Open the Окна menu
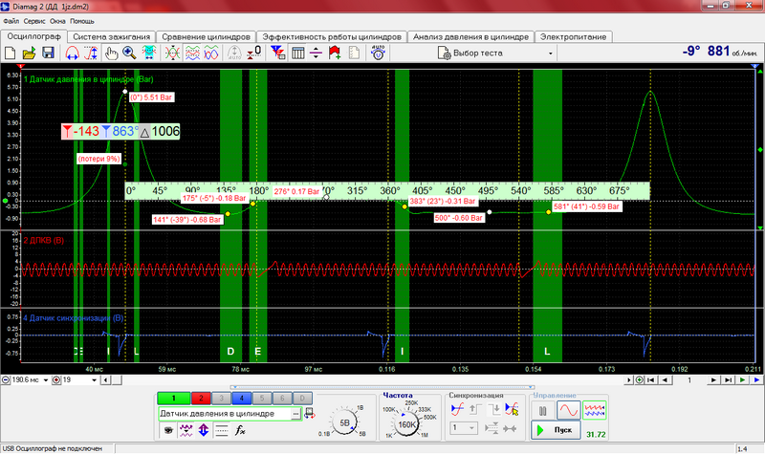The width and height of the screenshot is (765, 454). pyautogui.click(x=57, y=21)
